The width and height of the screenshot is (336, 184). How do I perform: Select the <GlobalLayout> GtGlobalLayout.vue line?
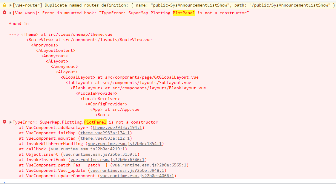click(x=130, y=77)
